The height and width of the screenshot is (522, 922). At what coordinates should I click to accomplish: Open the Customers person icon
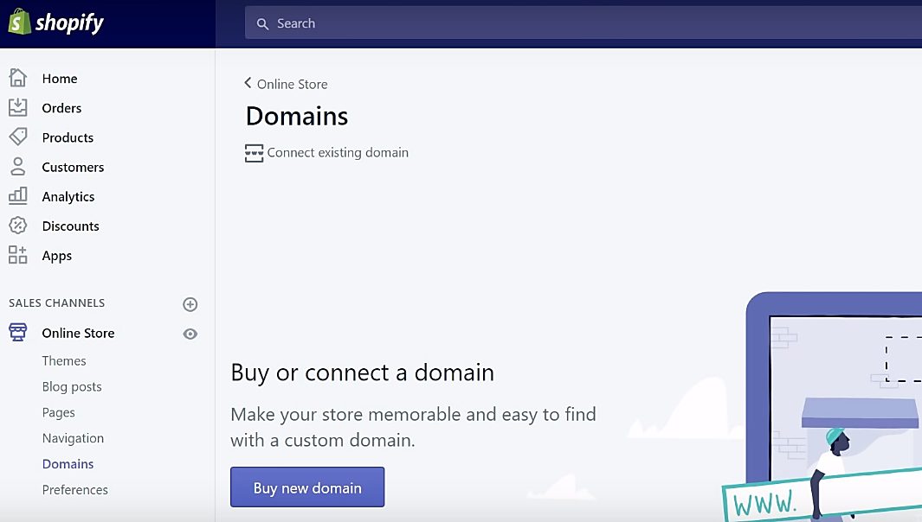coord(17,166)
